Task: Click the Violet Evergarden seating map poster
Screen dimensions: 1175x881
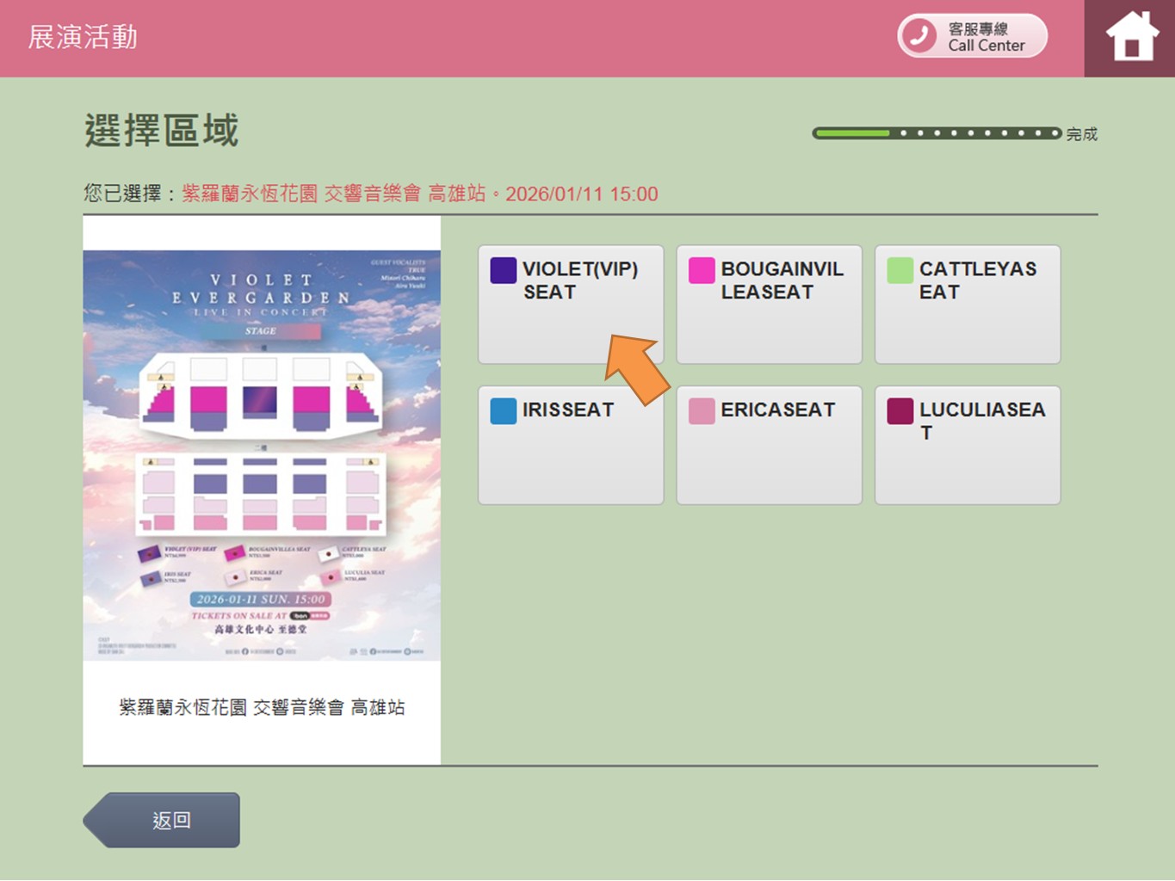Action: pyautogui.click(x=262, y=455)
